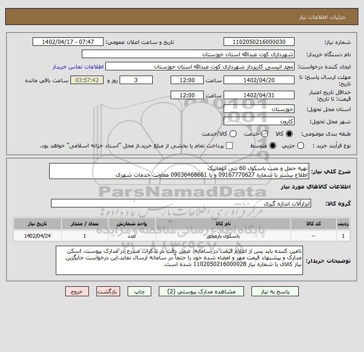Click the تاریخ نیاز column header
364x352 pixels.
37,223
